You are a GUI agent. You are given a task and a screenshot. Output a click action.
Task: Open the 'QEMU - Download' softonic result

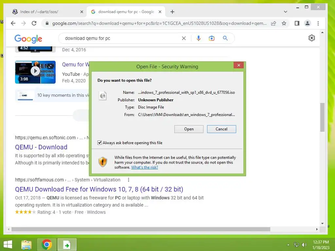tap(41, 147)
